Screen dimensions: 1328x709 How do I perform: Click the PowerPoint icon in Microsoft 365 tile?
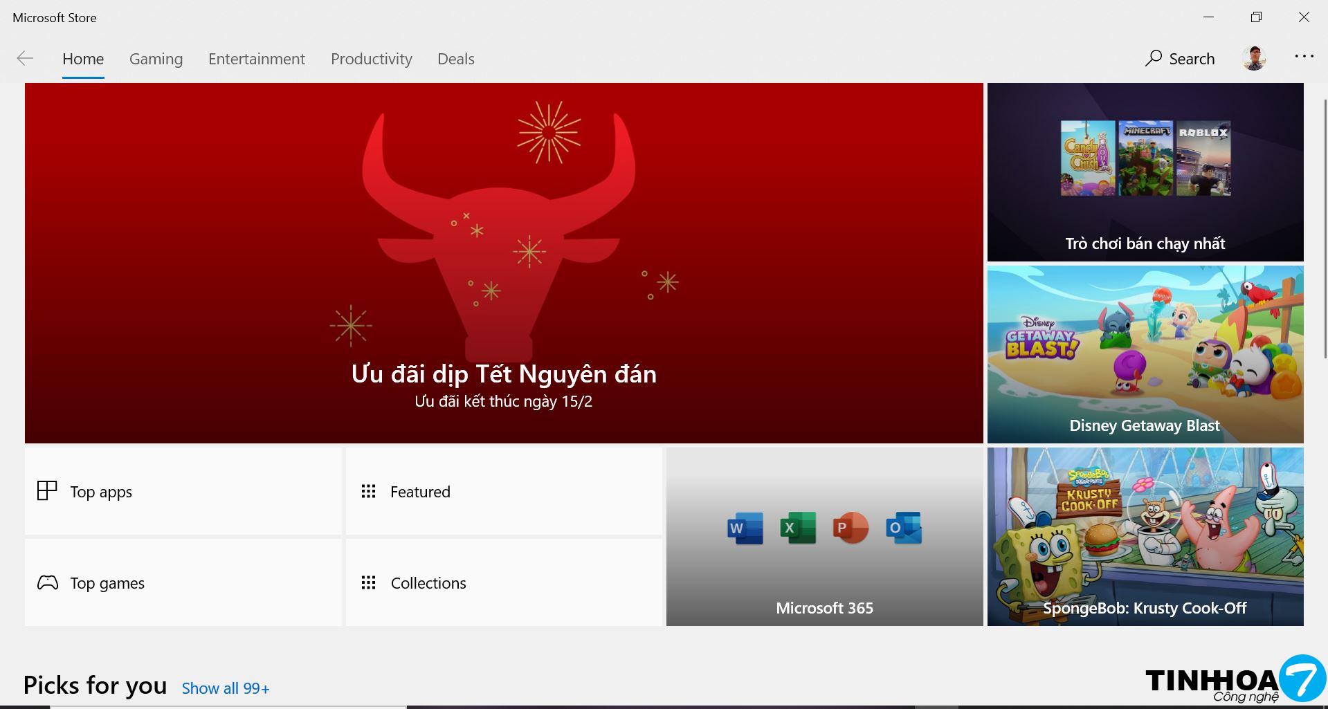click(x=851, y=528)
